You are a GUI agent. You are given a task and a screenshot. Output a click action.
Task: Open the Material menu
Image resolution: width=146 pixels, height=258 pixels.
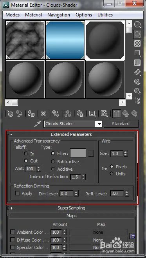(34, 15)
